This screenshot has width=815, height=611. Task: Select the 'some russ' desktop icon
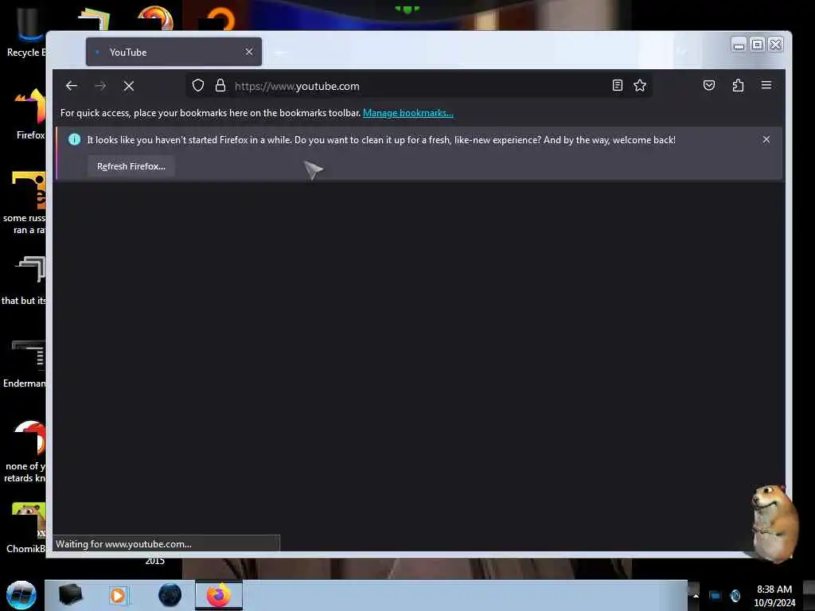click(25, 203)
